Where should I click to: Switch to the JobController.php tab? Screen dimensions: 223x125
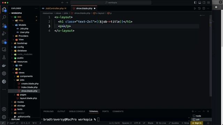pyautogui.click(x=56, y=8)
